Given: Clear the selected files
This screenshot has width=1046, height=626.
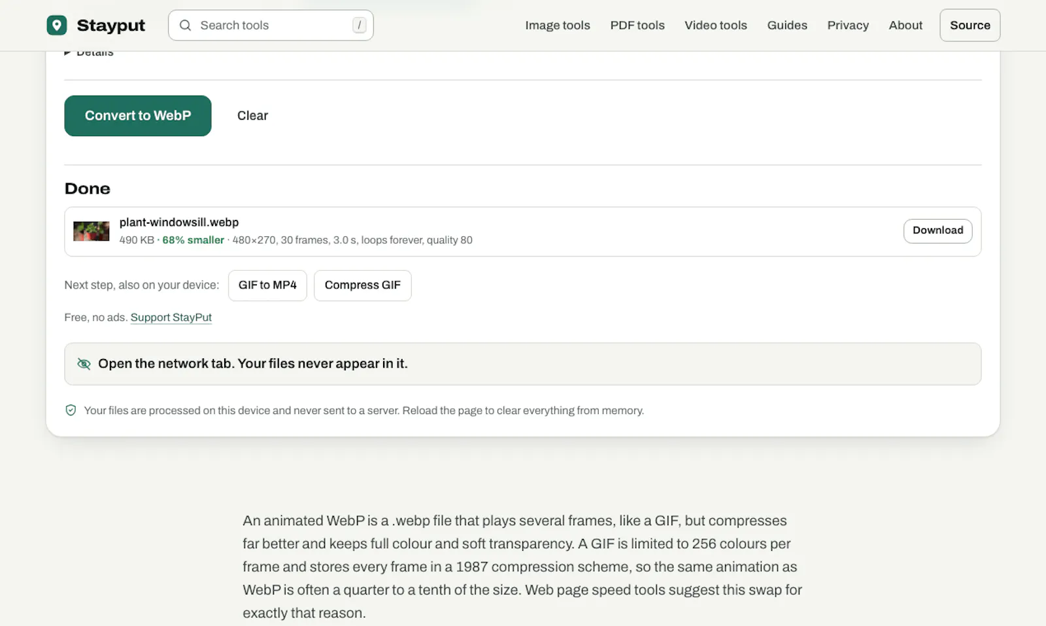Looking at the screenshot, I should (x=252, y=116).
